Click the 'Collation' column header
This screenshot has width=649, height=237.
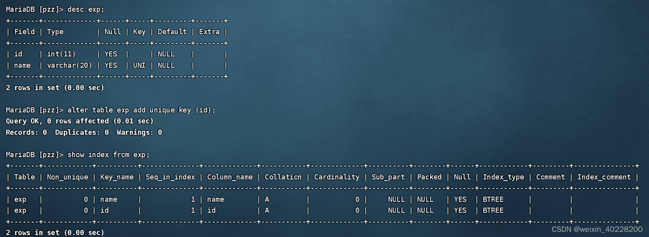coord(283,177)
